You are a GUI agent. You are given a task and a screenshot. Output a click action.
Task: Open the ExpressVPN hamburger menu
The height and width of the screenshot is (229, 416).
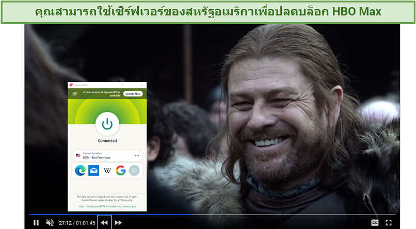point(75,94)
